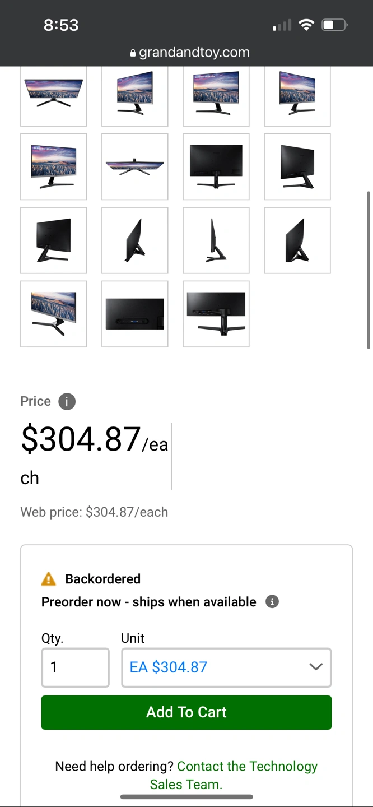Click the page scrollbar on right edge
Viewport: 373px width, 807px height.
pos(368,270)
